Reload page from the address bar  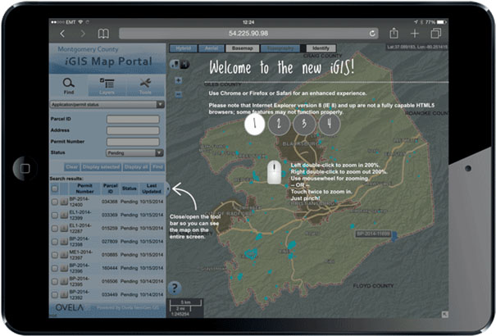pyautogui.click(x=372, y=33)
